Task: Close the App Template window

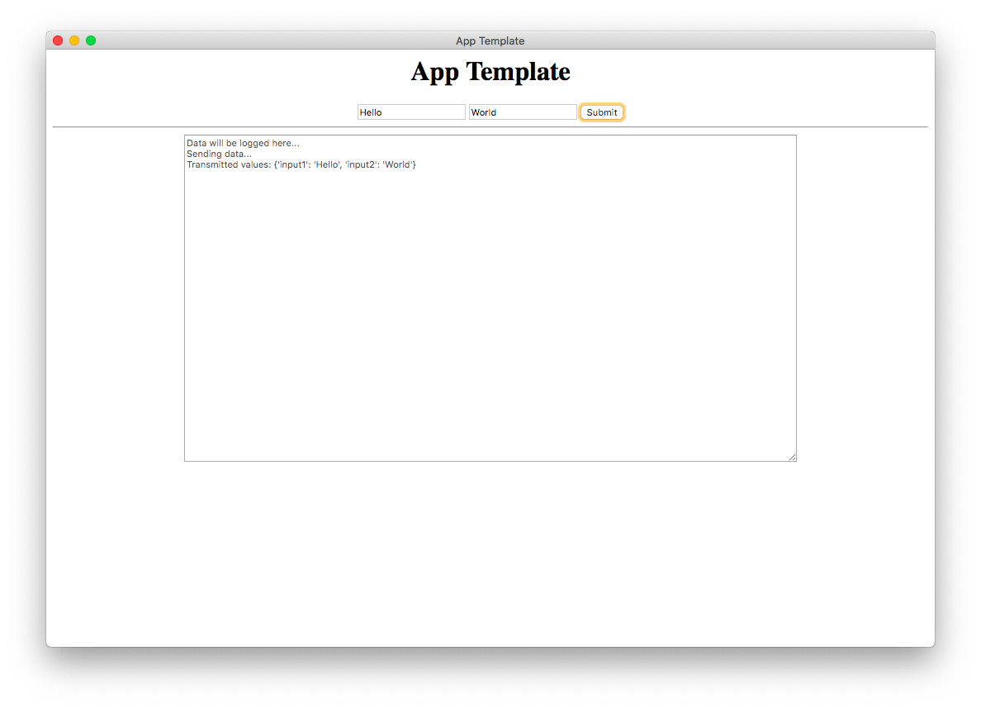Action: coord(58,40)
